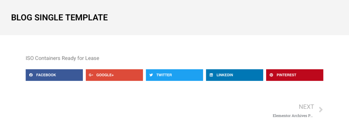349x136 pixels.
Task: Click the word Lease in the post title
Action: (92, 58)
